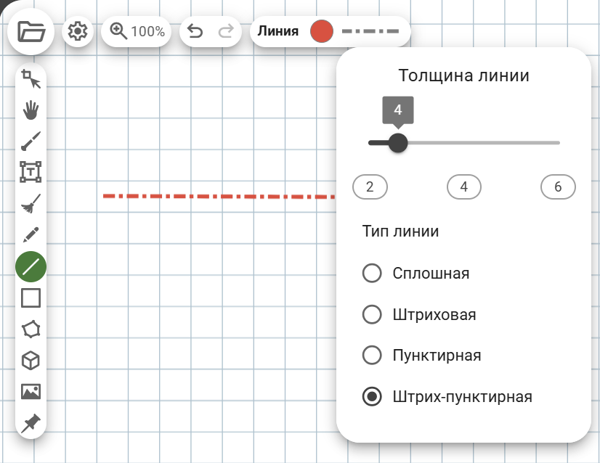Pick the broom clear tool
Screen dimensions: 600x463
tap(31, 204)
